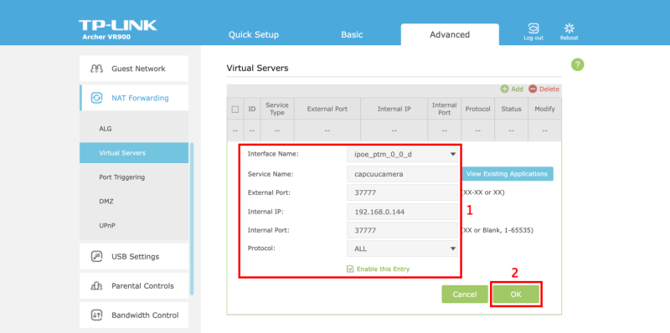Select the Advanced tab

[x=450, y=34]
